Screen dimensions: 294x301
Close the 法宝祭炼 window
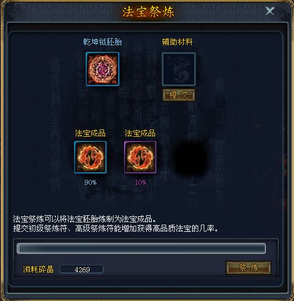click(270, 11)
